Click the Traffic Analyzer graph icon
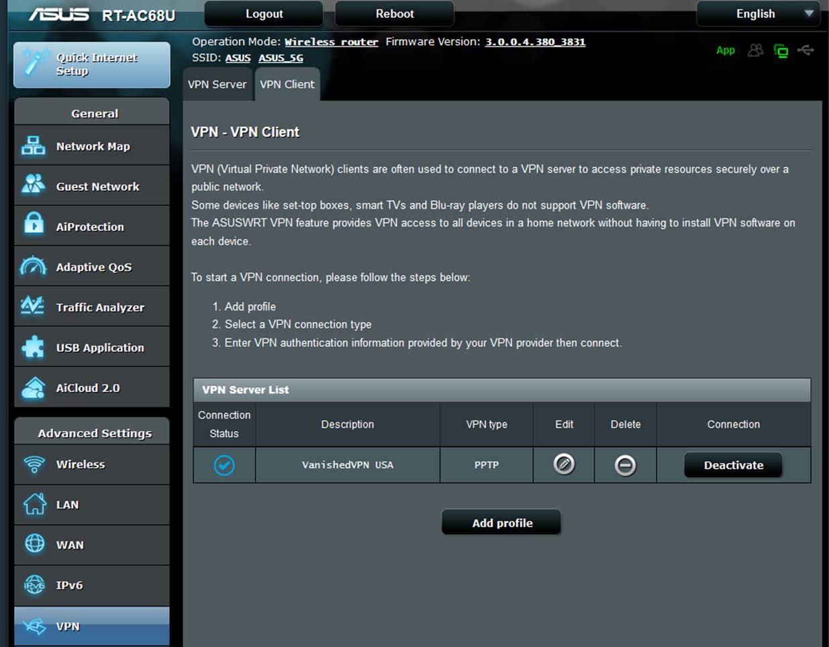Viewport: 829px width, 647px height. [x=33, y=306]
